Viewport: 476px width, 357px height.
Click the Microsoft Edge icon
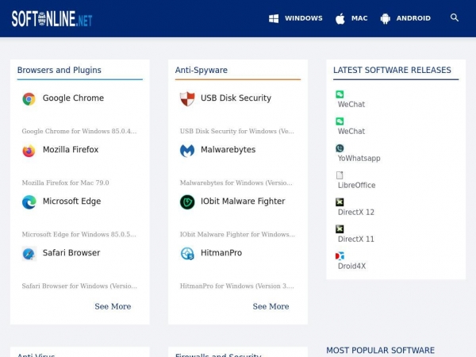click(29, 202)
